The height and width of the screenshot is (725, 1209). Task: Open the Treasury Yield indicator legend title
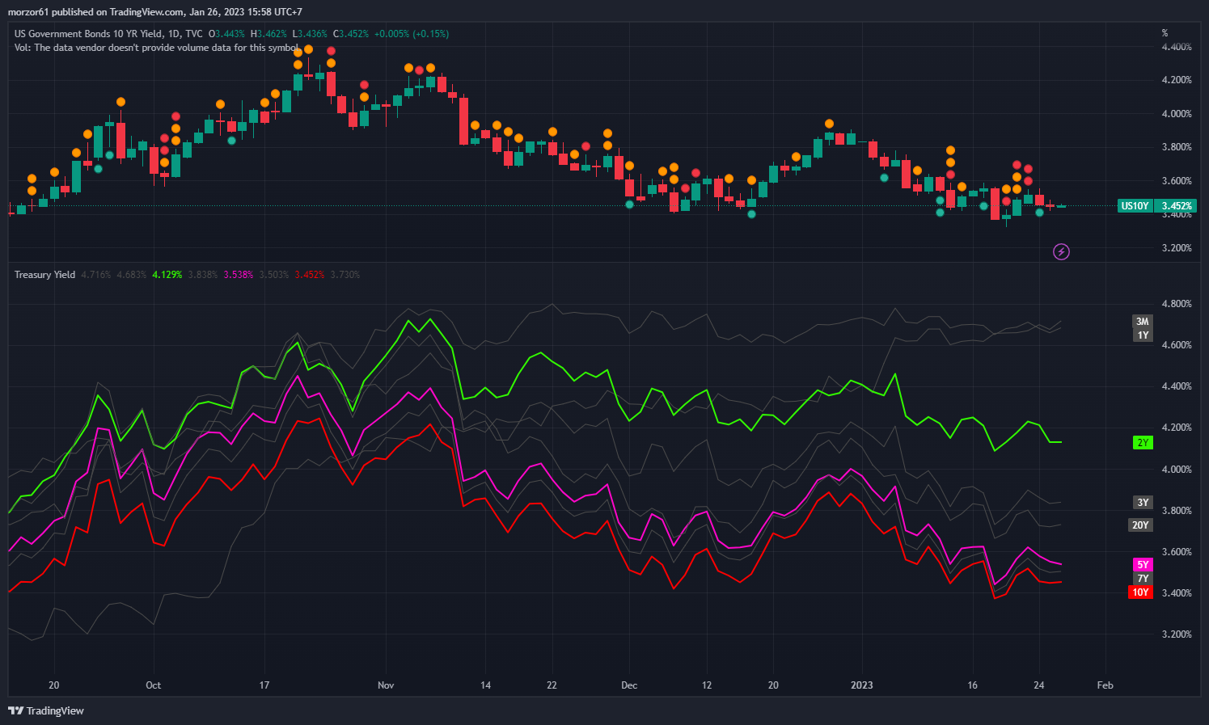(45, 275)
